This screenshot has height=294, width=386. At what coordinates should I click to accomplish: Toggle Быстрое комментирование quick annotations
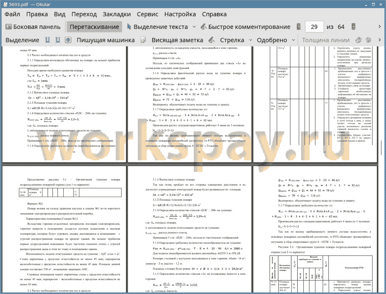[x=245, y=27]
